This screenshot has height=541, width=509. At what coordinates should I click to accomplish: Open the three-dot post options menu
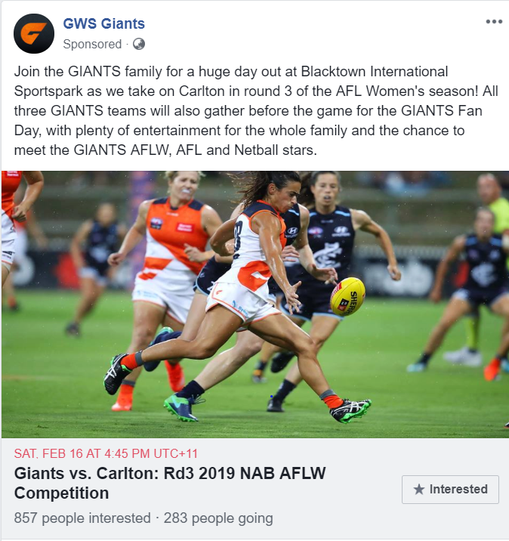[494, 21]
